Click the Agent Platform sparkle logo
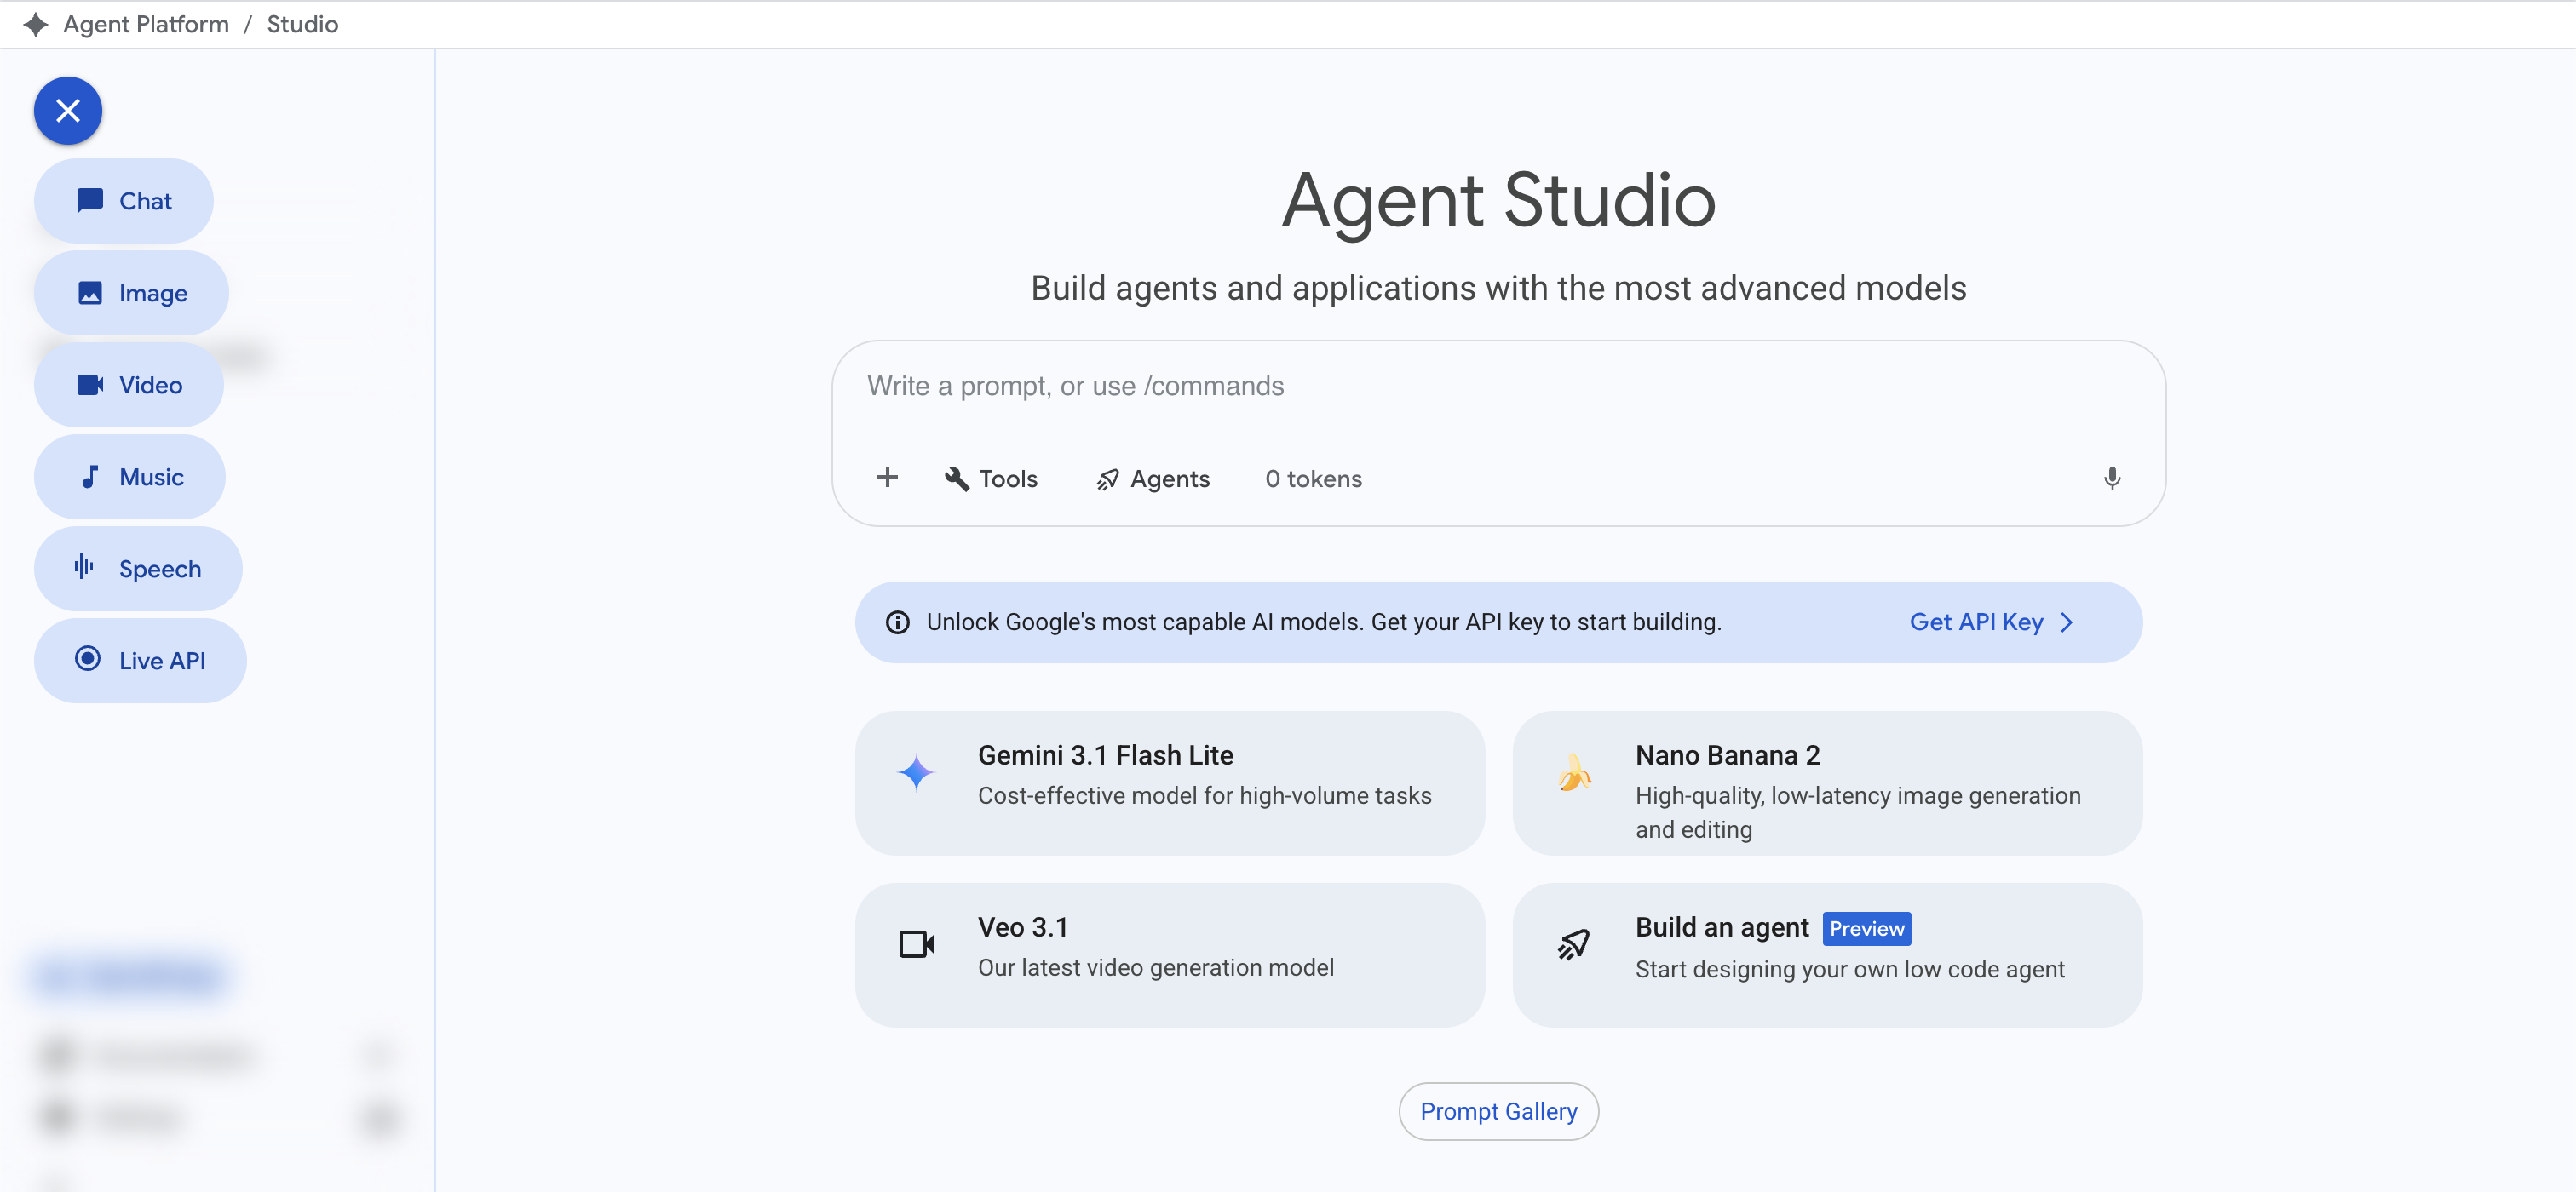The image size is (2576, 1192). pyautogui.click(x=36, y=24)
